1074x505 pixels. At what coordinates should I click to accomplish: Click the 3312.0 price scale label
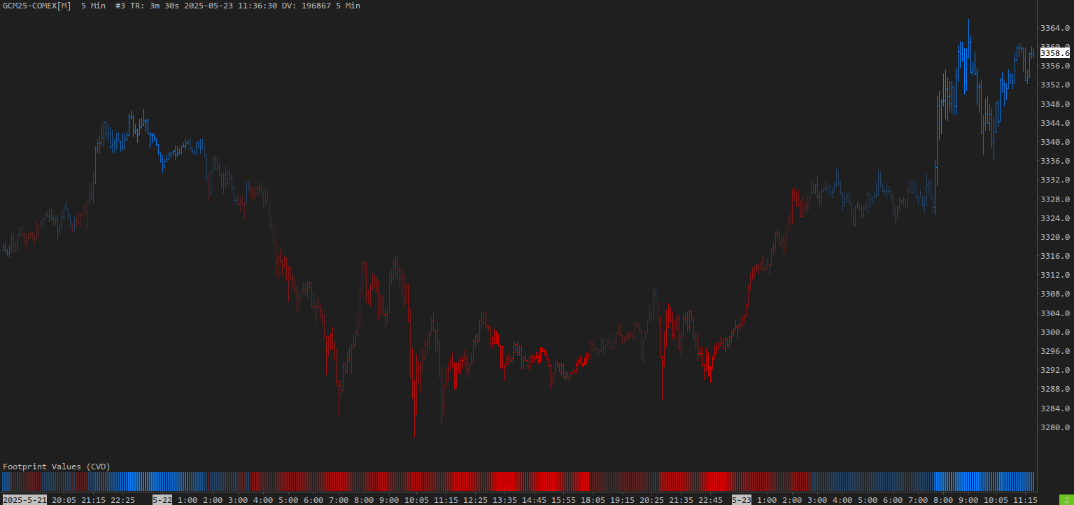[x=1055, y=275]
